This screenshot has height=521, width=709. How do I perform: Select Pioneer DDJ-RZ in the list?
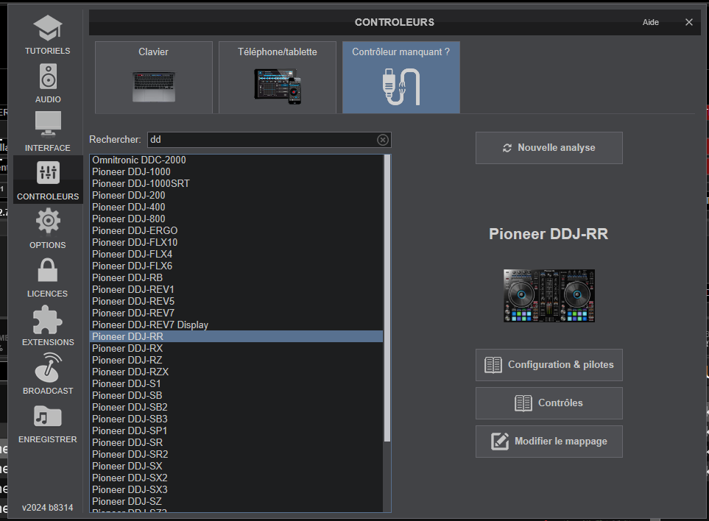tap(236, 360)
